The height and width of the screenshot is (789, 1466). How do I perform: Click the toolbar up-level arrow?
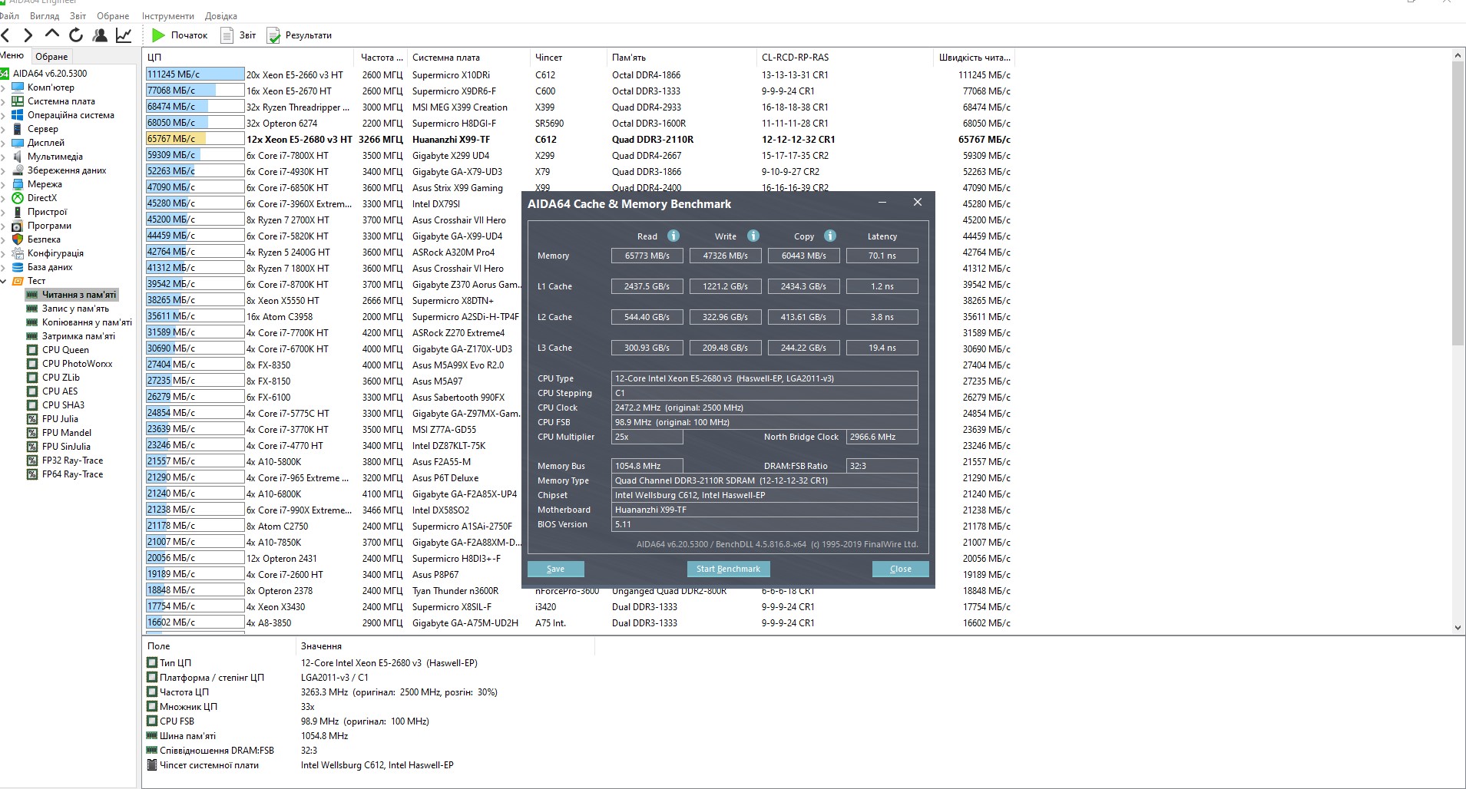(x=52, y=34)
